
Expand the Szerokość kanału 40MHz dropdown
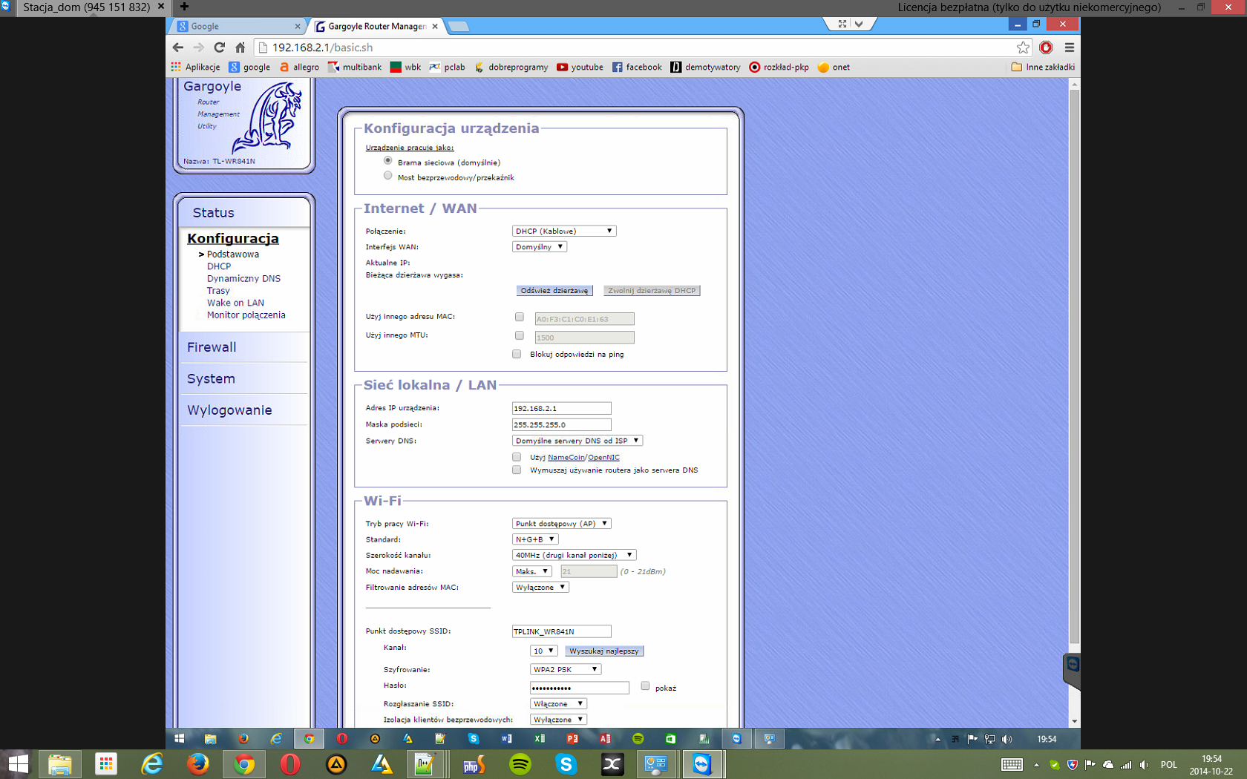coord(574,555)
